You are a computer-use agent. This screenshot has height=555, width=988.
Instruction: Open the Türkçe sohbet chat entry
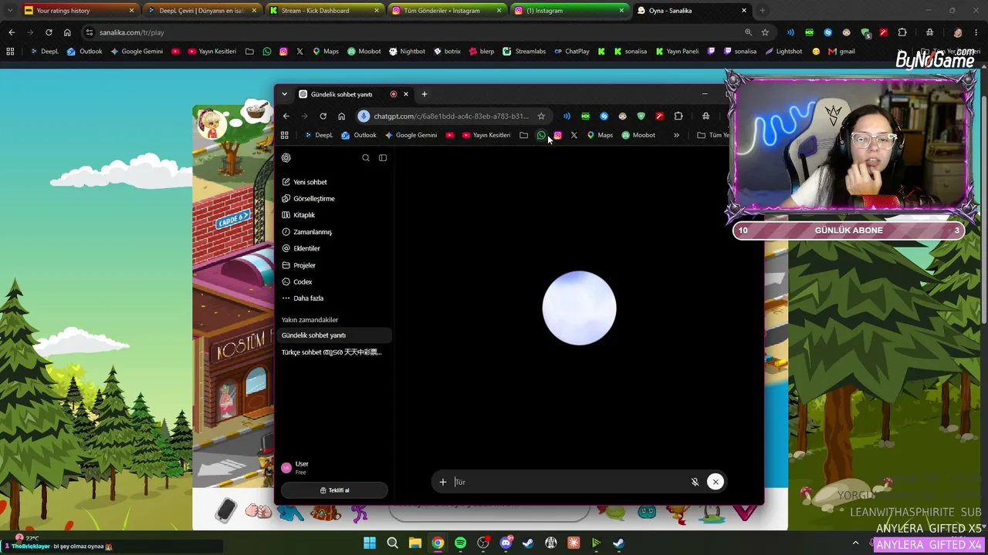click(335, 352)
